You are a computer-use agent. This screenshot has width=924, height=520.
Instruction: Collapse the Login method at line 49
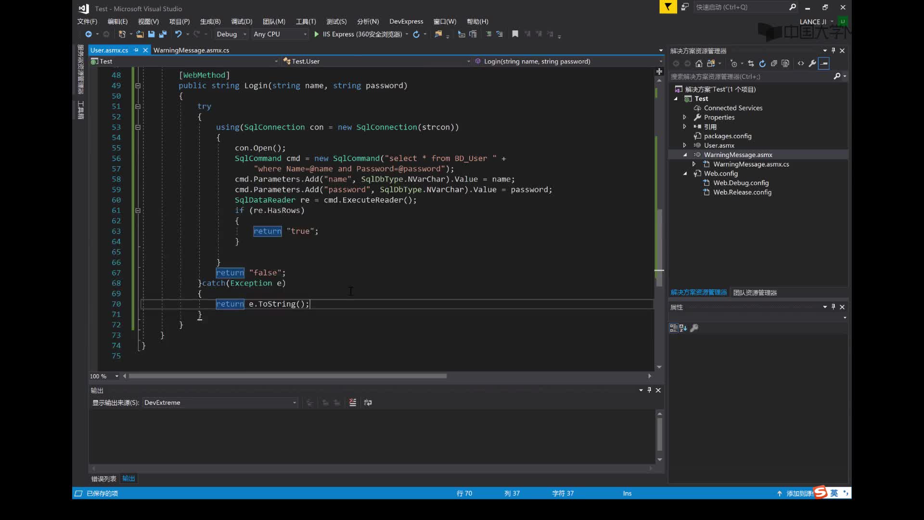coord(138,86)
